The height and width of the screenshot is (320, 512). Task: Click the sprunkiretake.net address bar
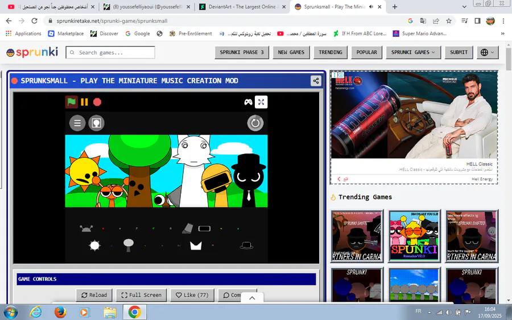[225, 21]
